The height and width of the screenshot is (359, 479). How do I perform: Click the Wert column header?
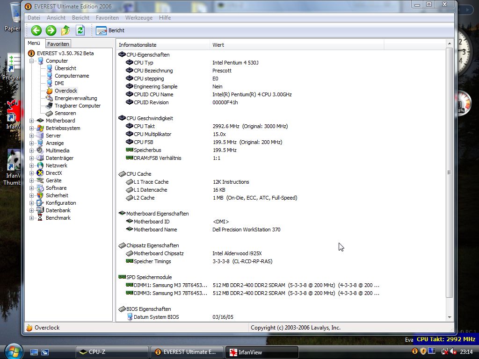point(297,45)
